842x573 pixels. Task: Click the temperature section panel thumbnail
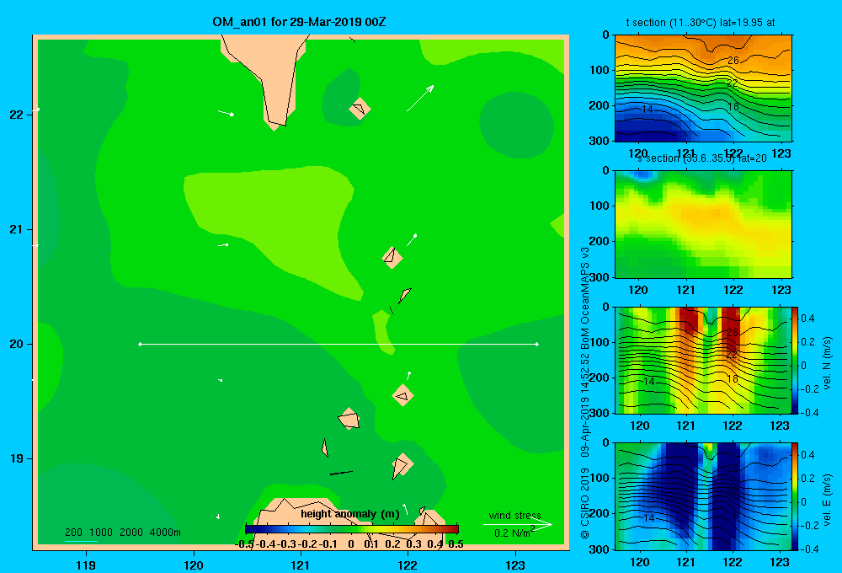click(703, 88)
